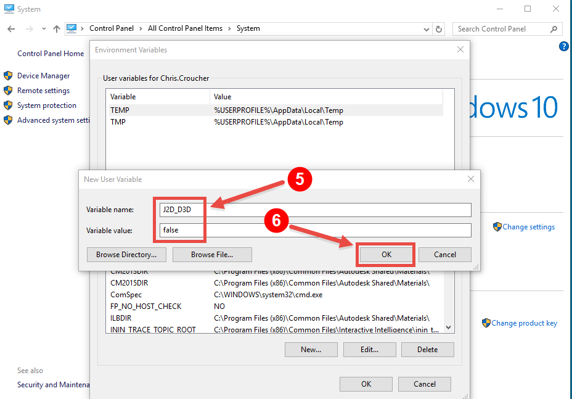572x399 pixels.
Task: Select the TMP user variable row
Action: (276, 122)
